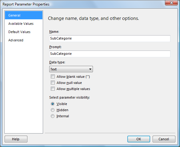
Task: Select the Visible radio button
Action: pyautogui.click(x=53, y=104)
